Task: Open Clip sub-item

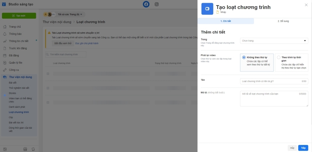Action: pyautogui.click(x=11, y=117)
